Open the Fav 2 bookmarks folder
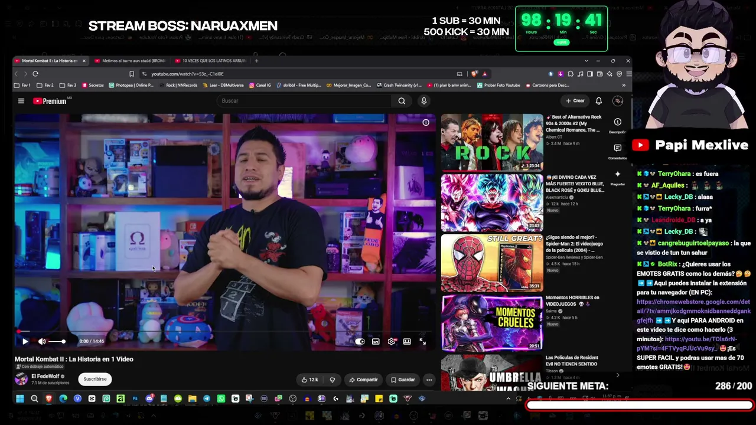Screen dimensions: 756x425 pyautogui.click(x=45, y=85)
